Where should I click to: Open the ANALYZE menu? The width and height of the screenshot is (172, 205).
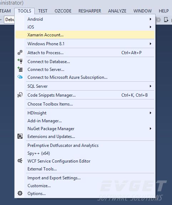(117, 11)
